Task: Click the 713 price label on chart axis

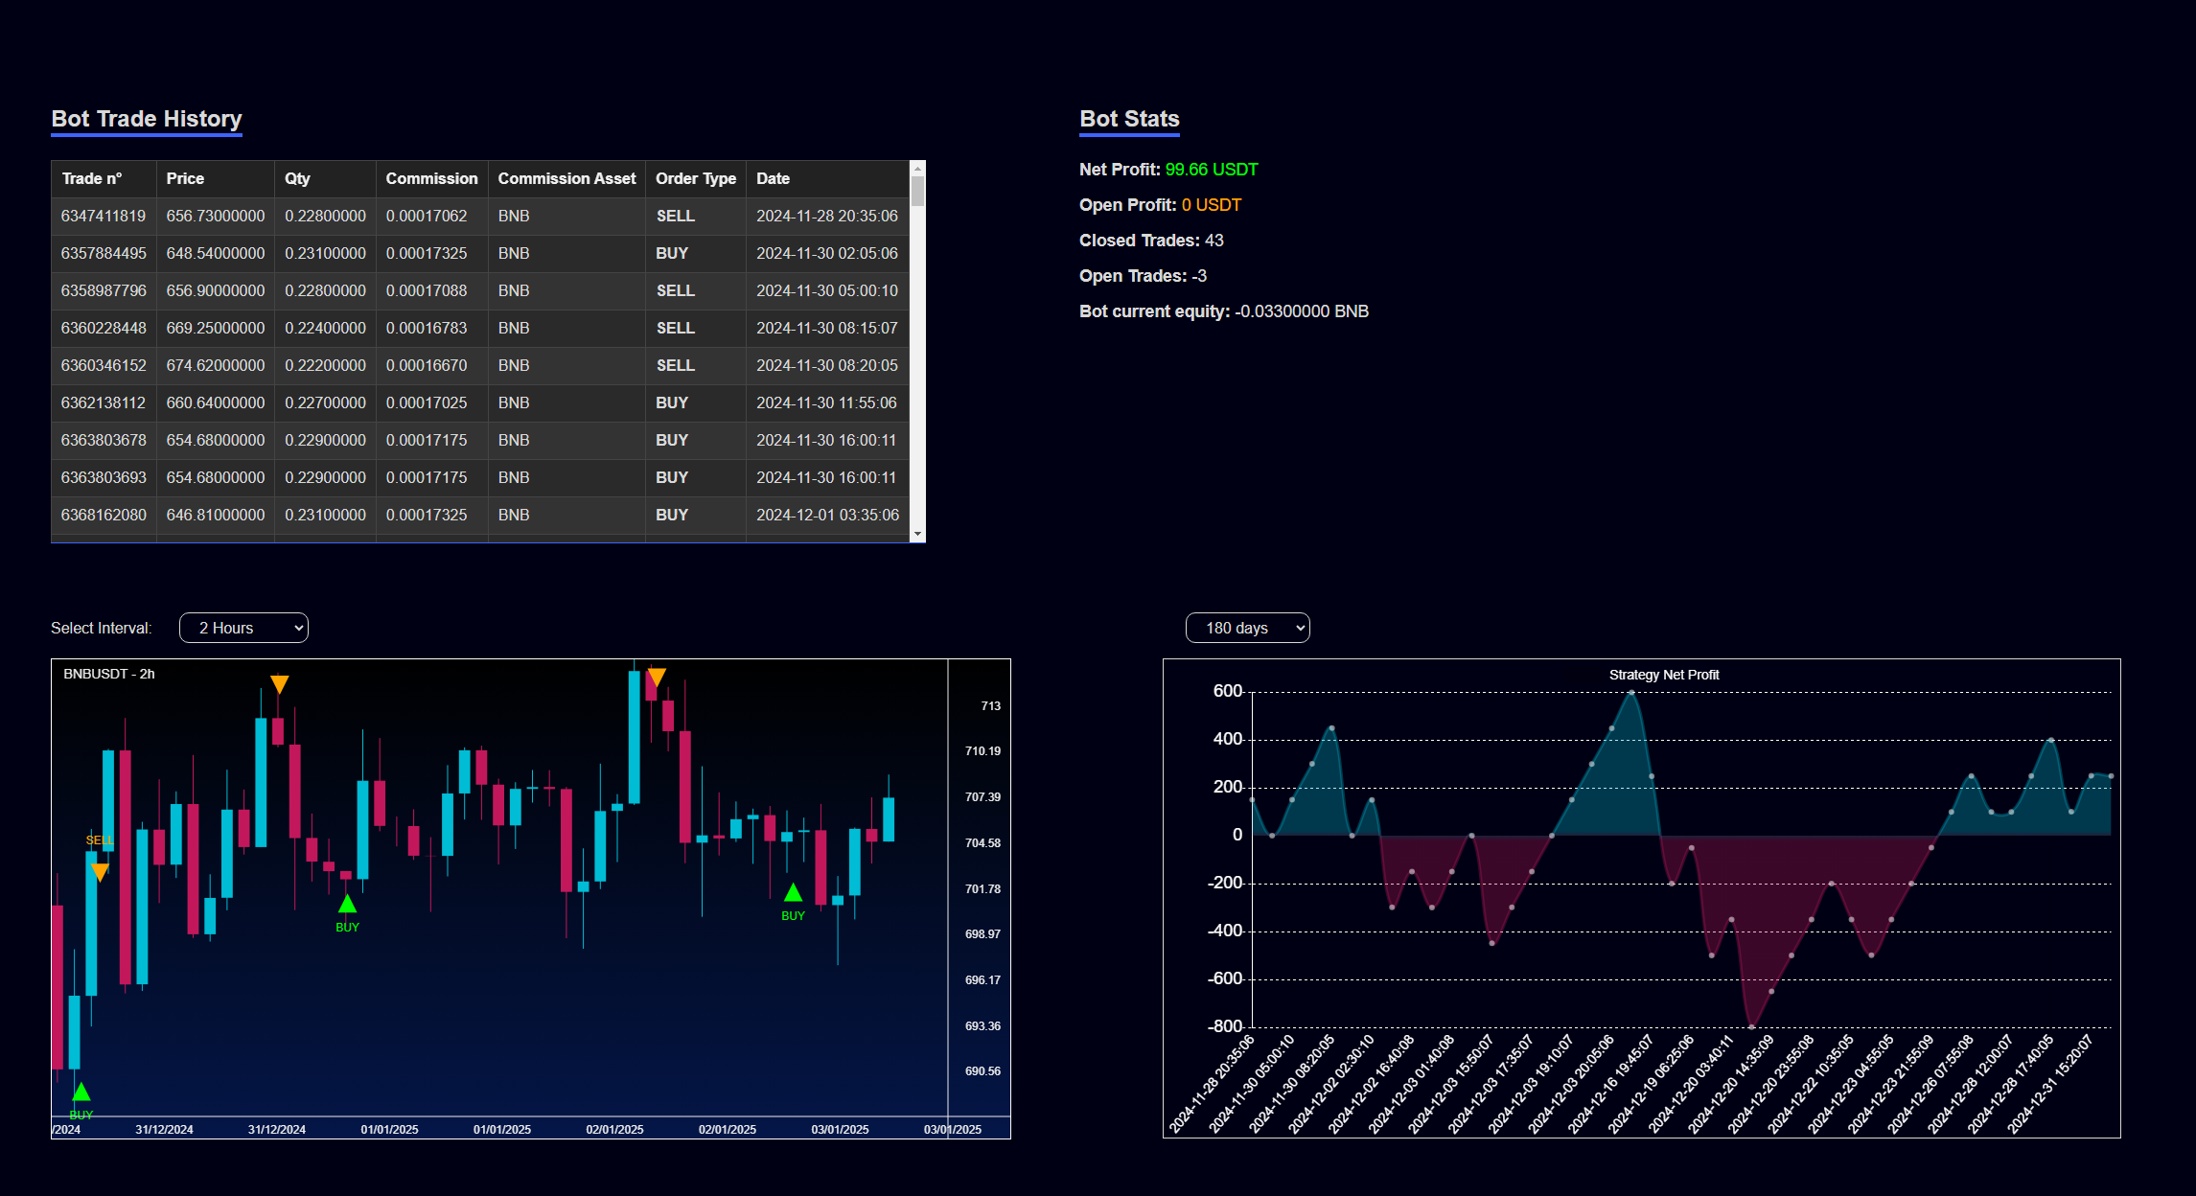Action: click(990, 706)
